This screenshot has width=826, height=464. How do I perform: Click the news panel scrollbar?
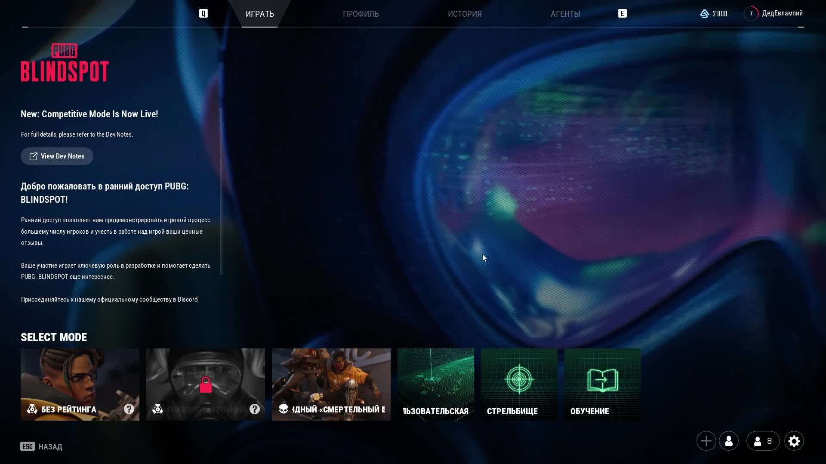click(x=221, y=191)
